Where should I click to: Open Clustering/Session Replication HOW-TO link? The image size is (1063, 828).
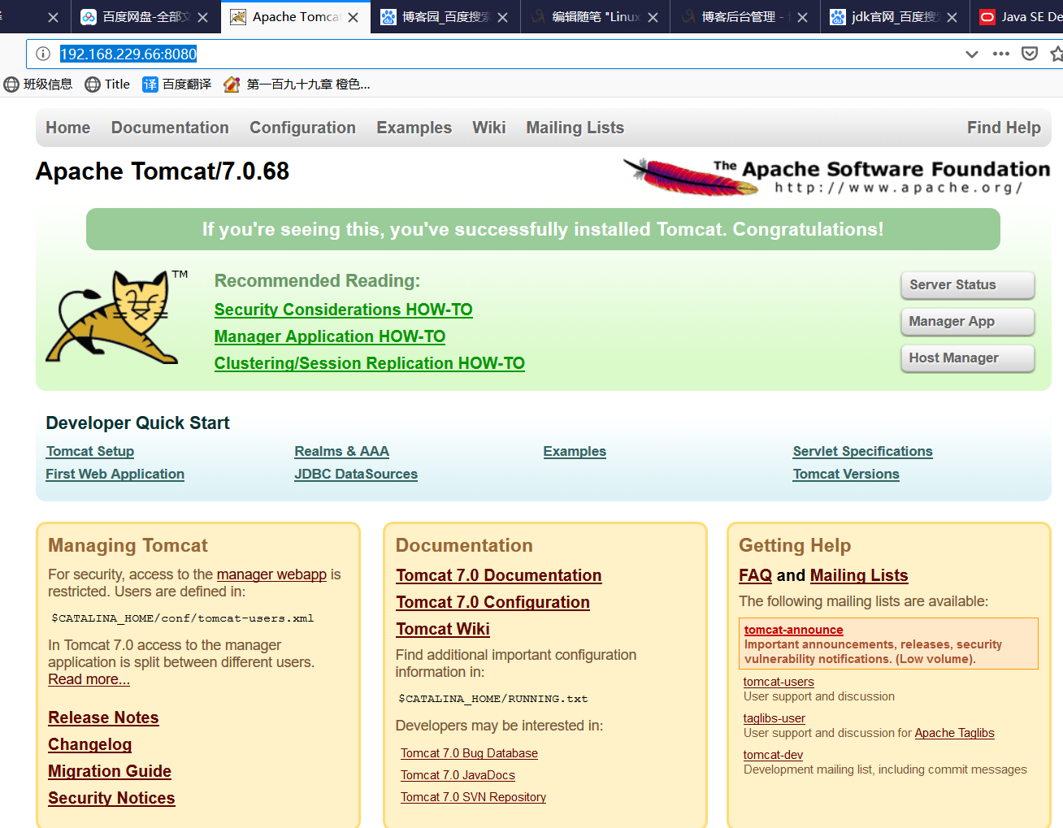point(370,363)
